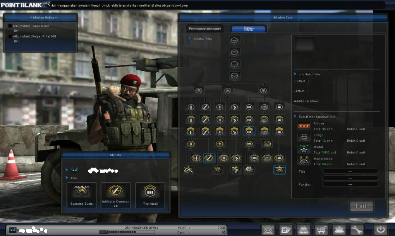The width and height of the screenshot is (395, 236).
Task: Open the shop via shopping cart icon
Action: (x=321, y=229)
